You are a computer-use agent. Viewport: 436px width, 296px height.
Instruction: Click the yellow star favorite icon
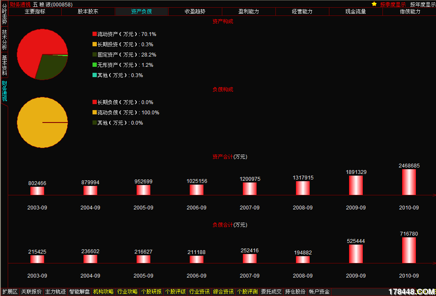[374, 4]
